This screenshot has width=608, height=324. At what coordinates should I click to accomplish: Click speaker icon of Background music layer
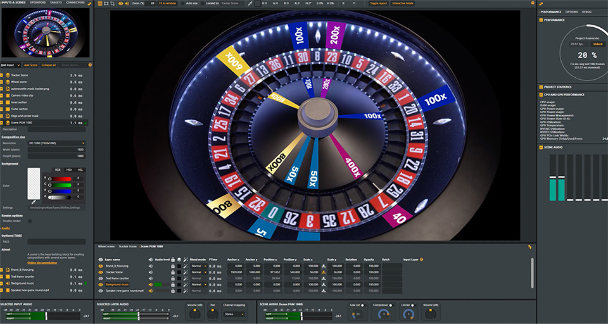coord(151,285)
